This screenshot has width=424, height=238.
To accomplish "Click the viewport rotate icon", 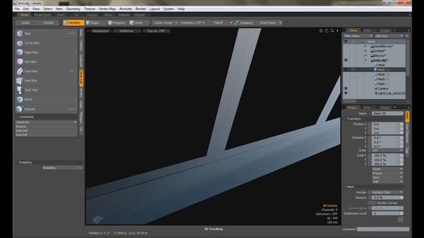I will coord(327,31).
